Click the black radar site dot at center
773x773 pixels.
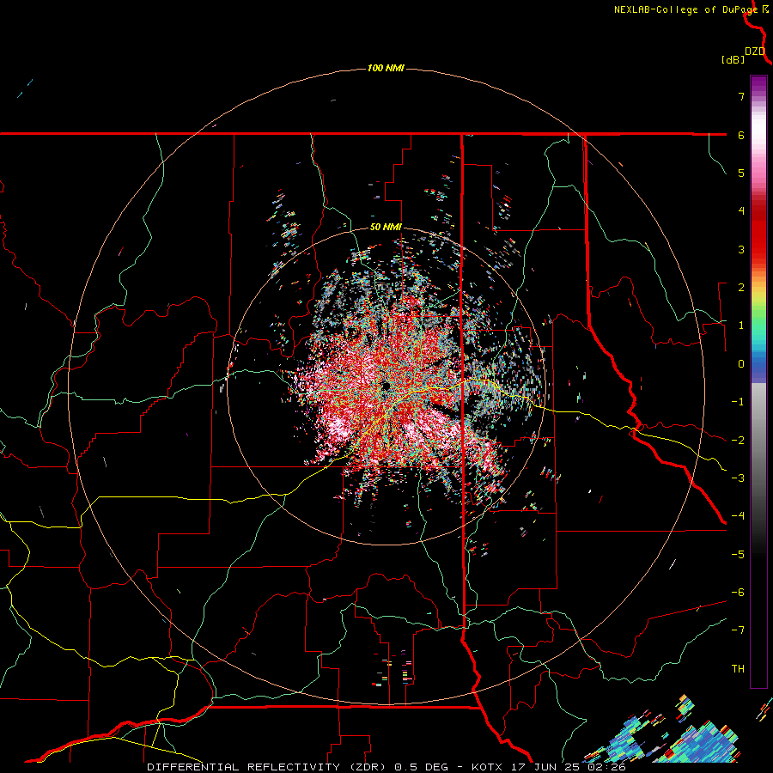[x=386, y=385]
